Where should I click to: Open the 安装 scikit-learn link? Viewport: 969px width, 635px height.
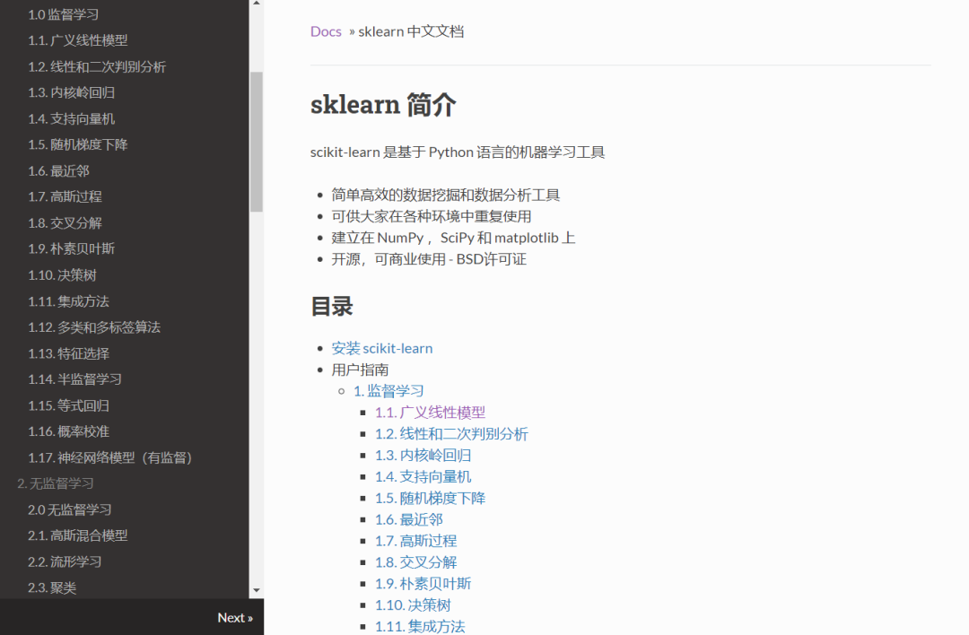pyautogui.click(x=382, y=348)
